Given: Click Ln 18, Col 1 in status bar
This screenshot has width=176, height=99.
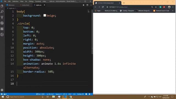Looking at the screenshot, I should point(50,94).
